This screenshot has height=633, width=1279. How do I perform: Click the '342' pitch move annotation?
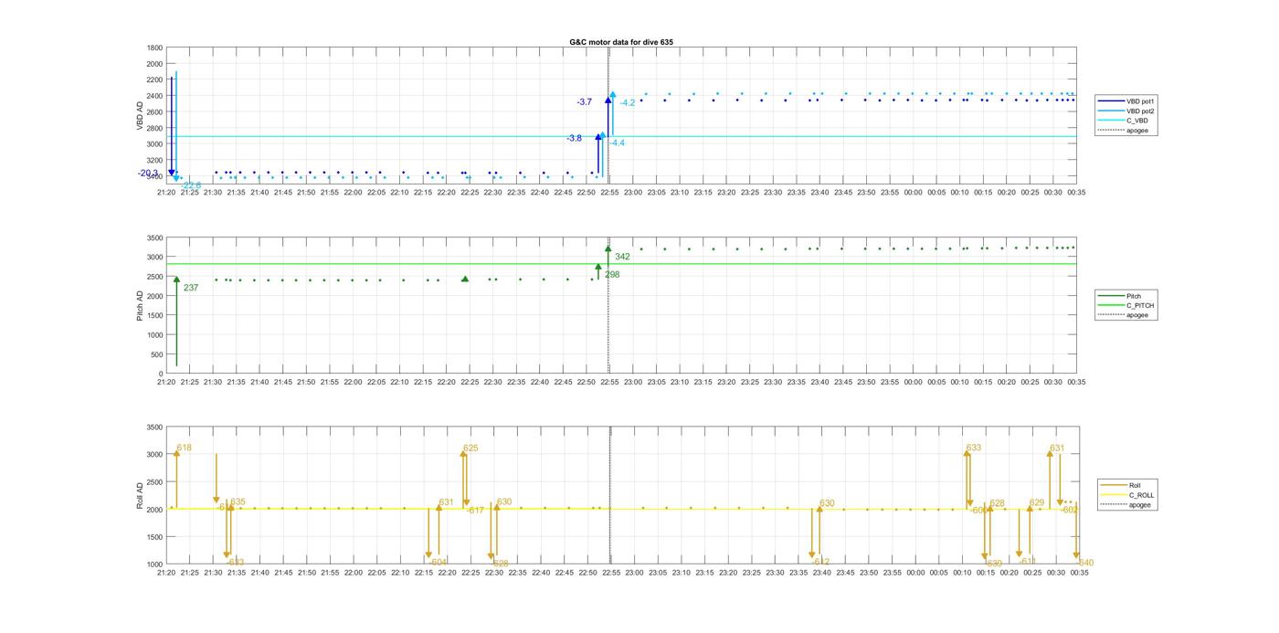(x=623, y=257)
